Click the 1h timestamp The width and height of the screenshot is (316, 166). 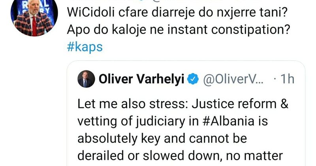click(286, 79)
